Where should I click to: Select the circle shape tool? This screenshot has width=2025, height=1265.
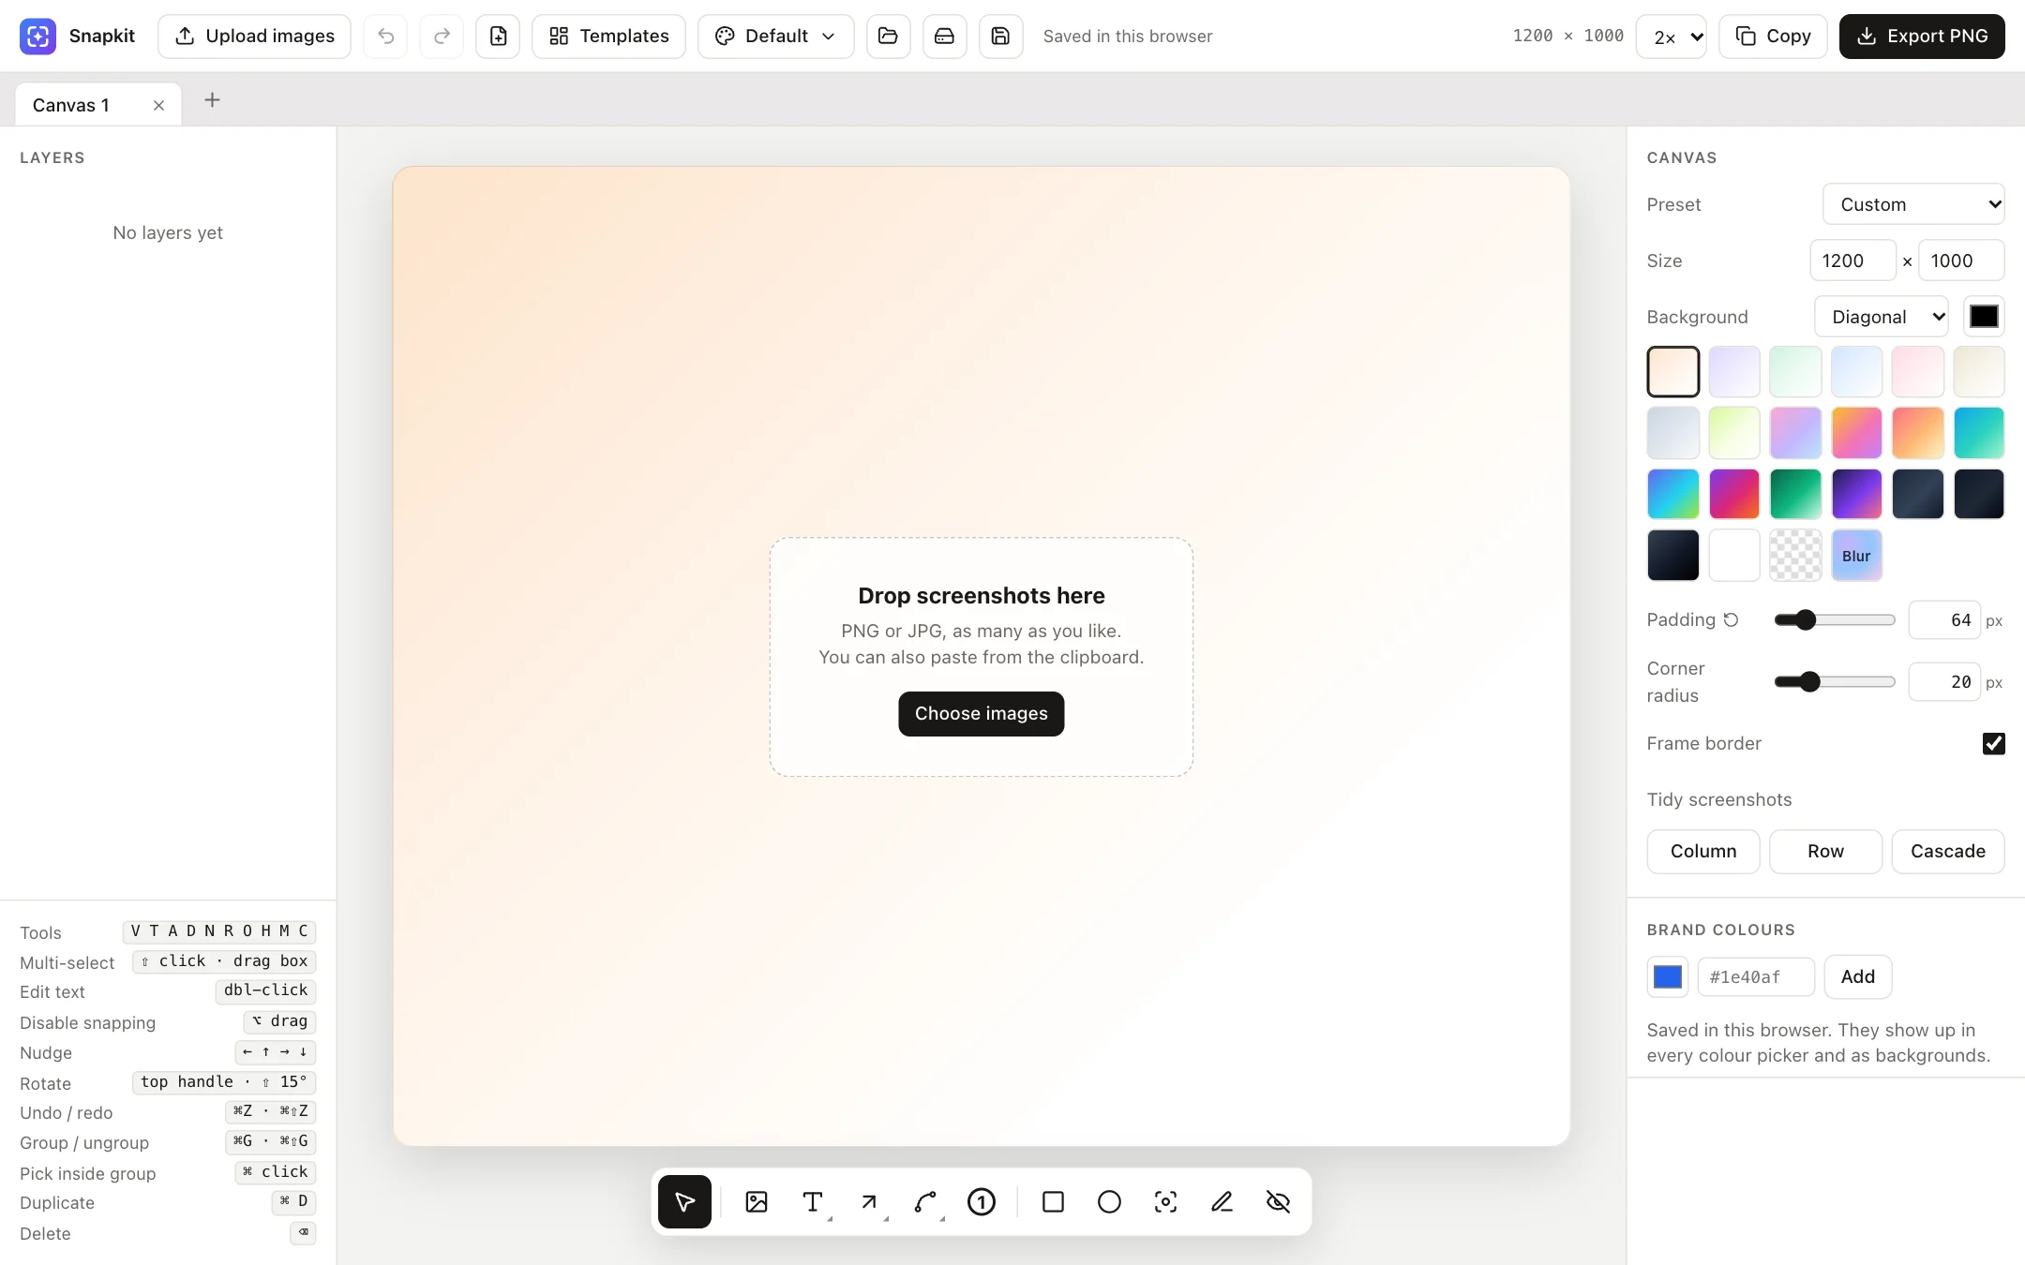1109,1201
